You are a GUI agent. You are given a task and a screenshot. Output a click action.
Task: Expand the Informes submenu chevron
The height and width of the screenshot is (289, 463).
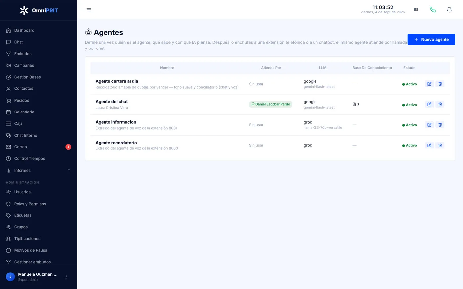69,170
